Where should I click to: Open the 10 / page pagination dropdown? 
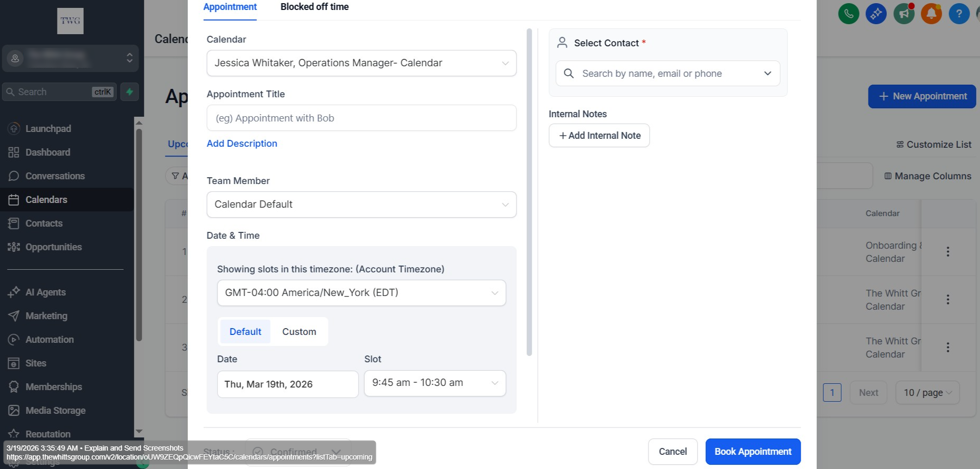coord(928,393)
